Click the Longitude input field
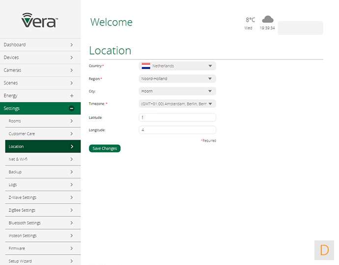Viewport: 339px width, 265px height. (x=177, y=130)
